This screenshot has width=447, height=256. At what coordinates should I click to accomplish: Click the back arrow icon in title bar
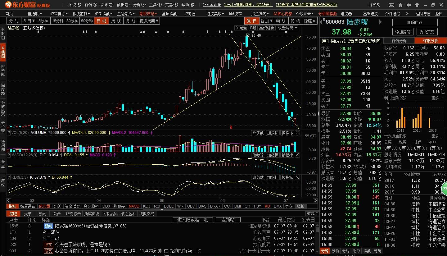[x=409, y=5]
